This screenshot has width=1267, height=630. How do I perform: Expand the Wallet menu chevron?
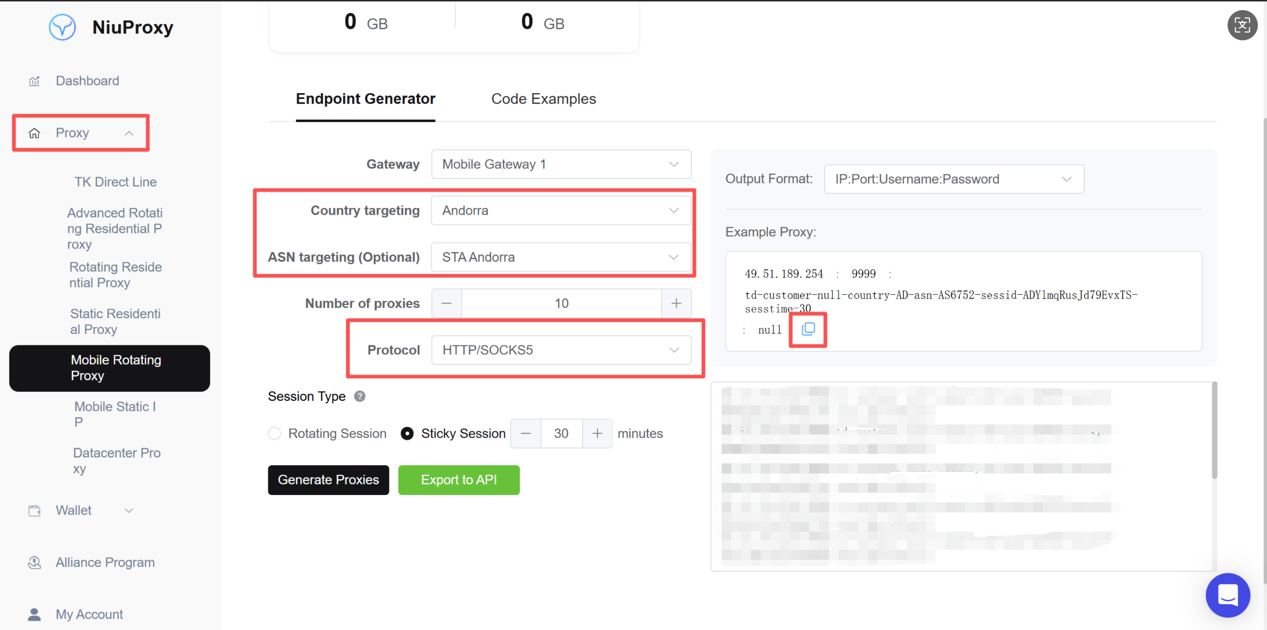coord(129,511)
